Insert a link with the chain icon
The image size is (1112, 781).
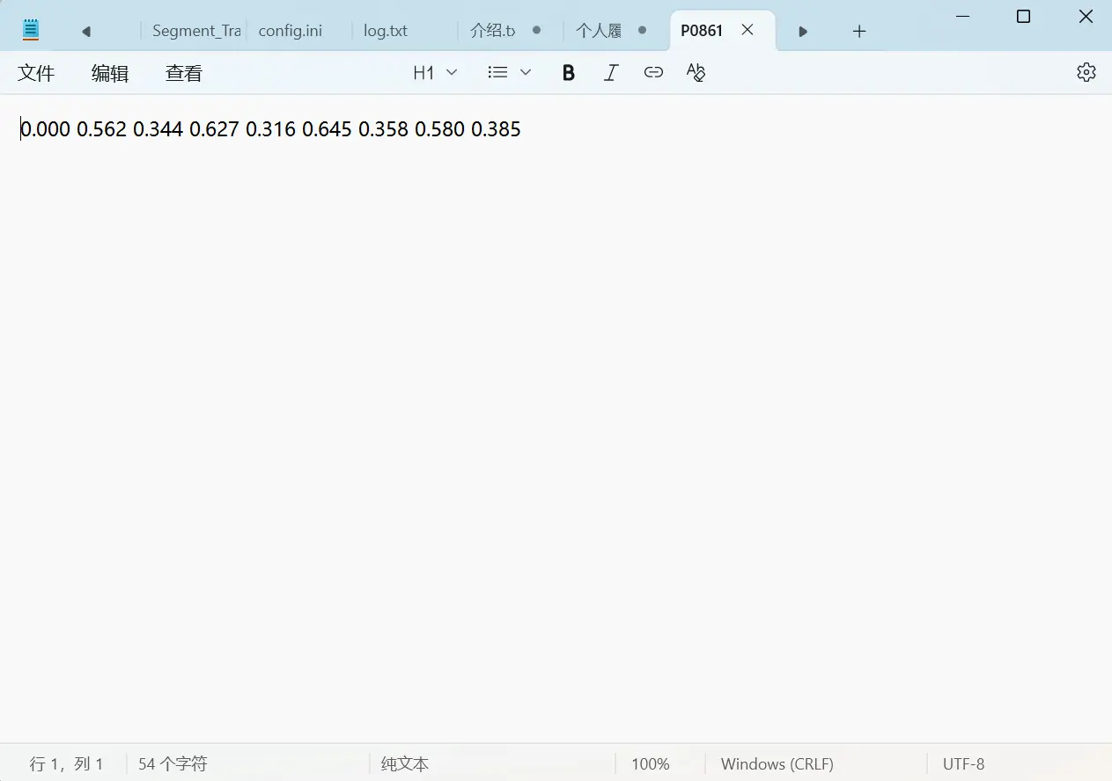[x=653, y=73]
